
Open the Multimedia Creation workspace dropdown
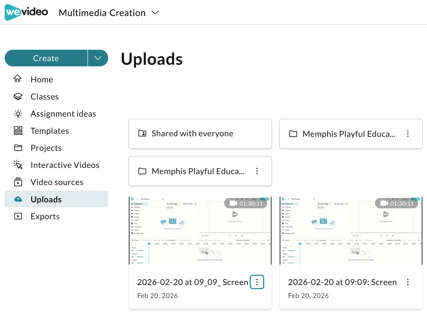[109, 13]
